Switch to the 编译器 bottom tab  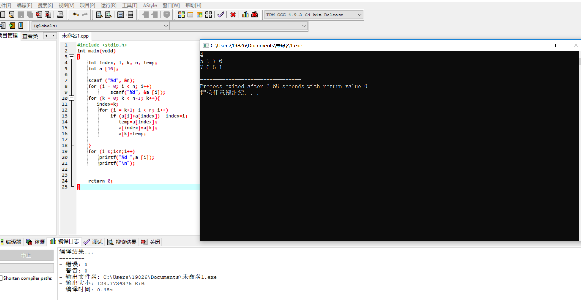click(11, 242)
